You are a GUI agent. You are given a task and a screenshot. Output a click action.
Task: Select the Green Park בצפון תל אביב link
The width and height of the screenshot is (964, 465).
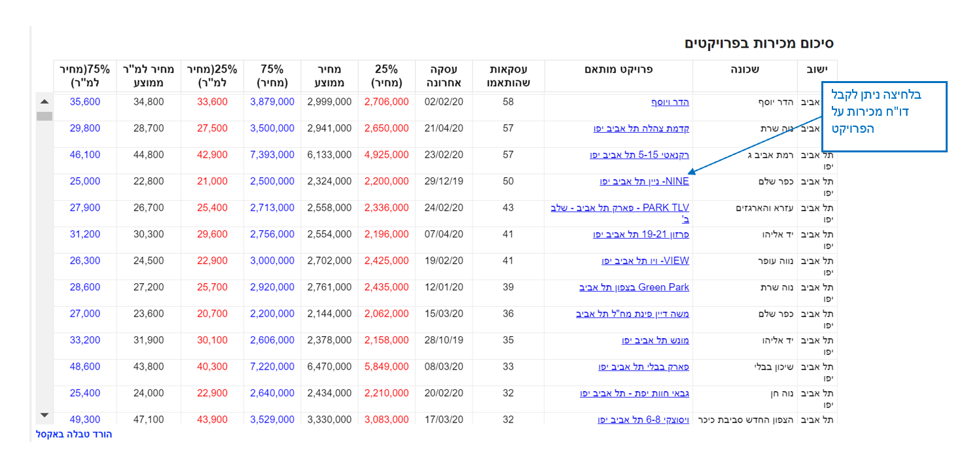coord(634,288)
